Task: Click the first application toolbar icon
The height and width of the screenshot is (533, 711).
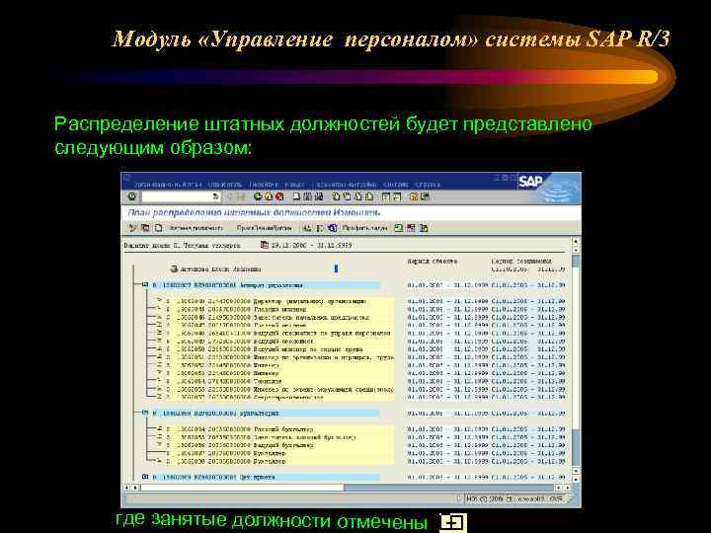Action: pyautogui.click(x=133, y=228)
